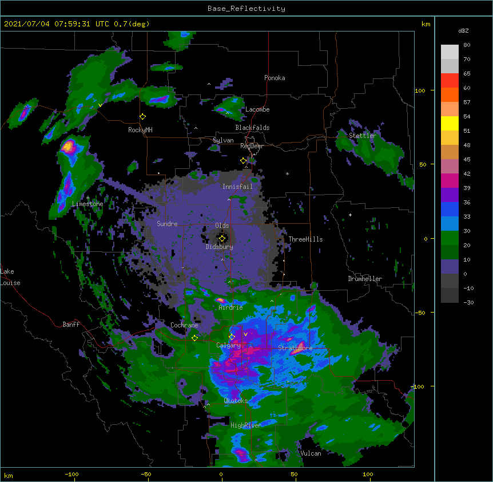Screen dimensions: 493x482
Task: Click the Stettler label
Action: 363,136
